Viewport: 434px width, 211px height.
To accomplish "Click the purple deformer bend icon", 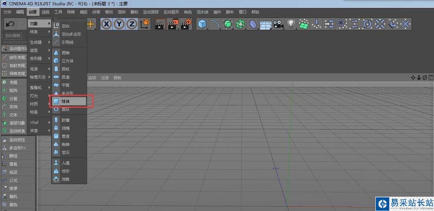I will point(253,24).
